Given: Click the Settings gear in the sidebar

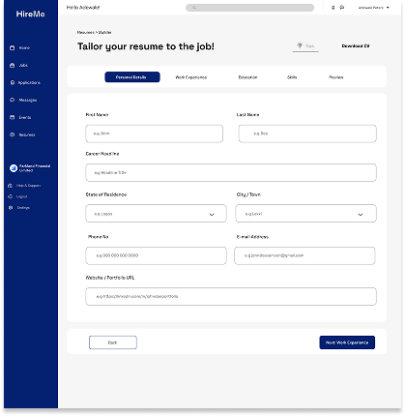Looking at the screenshot, I should point(11,208).
